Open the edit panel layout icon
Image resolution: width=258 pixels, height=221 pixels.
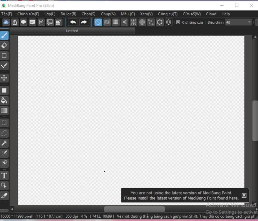[59, 22]
